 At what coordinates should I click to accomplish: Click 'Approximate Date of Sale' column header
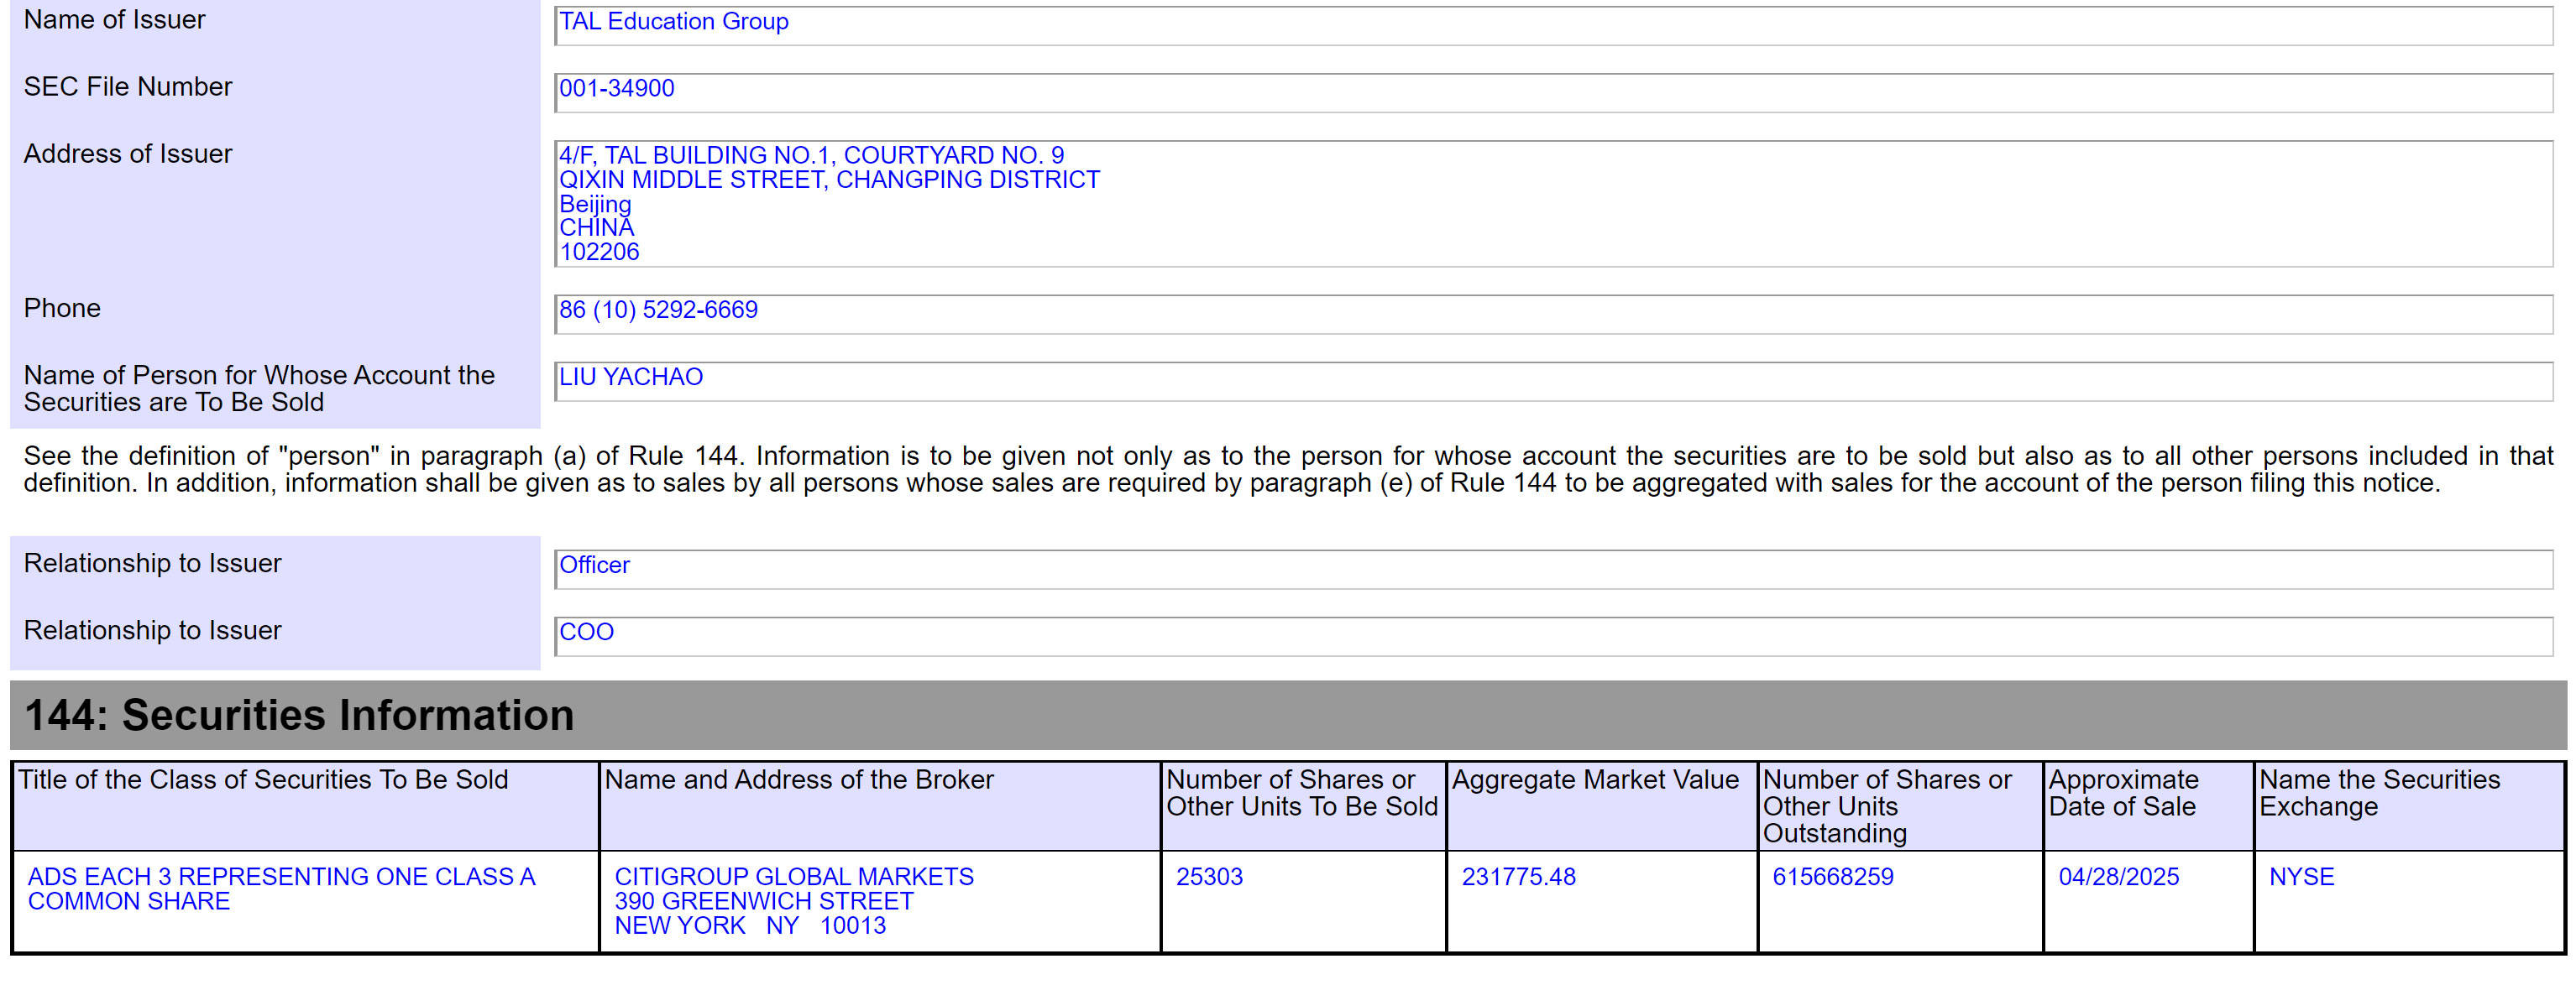pos(2148,806)
